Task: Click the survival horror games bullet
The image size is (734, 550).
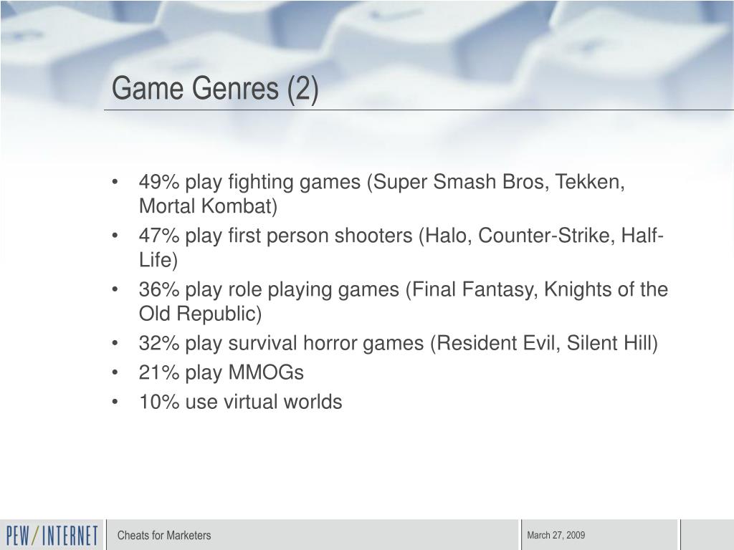Action: (x=399, y=343)
